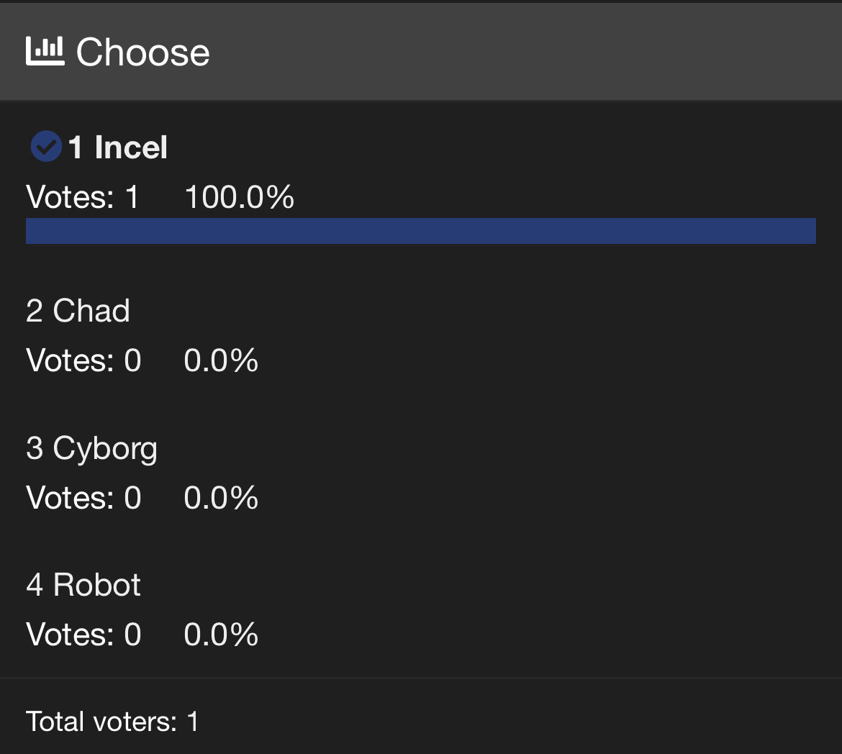Click the Chad option label

tap(91, 311)
